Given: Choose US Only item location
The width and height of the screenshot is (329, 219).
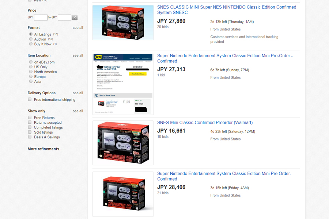Looking at the screenshot, I should tap(31, 67).
